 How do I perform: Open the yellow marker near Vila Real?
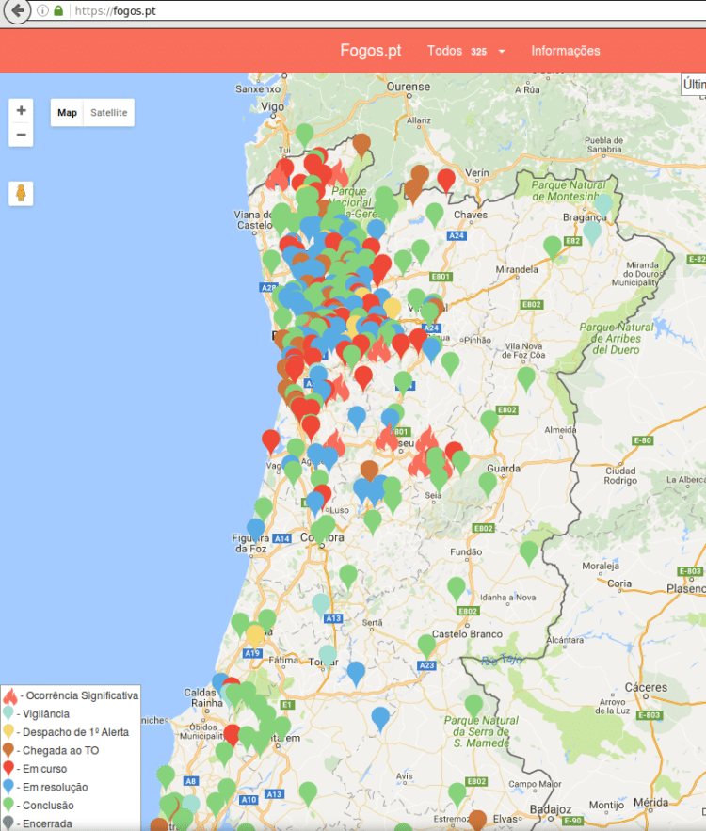[x=392, y=309]
